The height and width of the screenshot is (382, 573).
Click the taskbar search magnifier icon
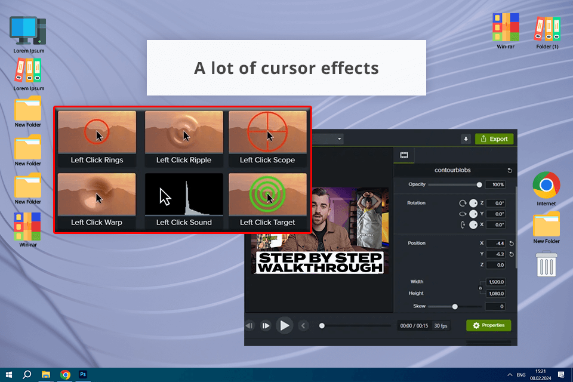click(27, 375)
